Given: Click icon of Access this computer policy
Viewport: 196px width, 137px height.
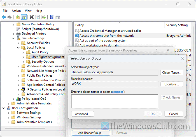Looking at the screenshot, I should [x=77, y=36].
